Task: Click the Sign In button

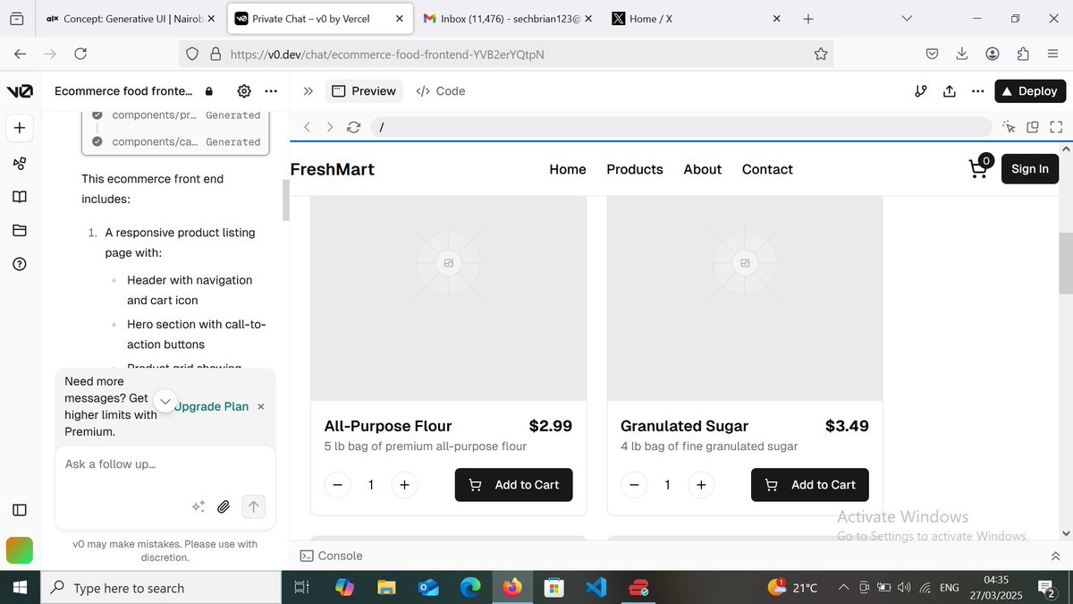Action: tap(1030, 169)
